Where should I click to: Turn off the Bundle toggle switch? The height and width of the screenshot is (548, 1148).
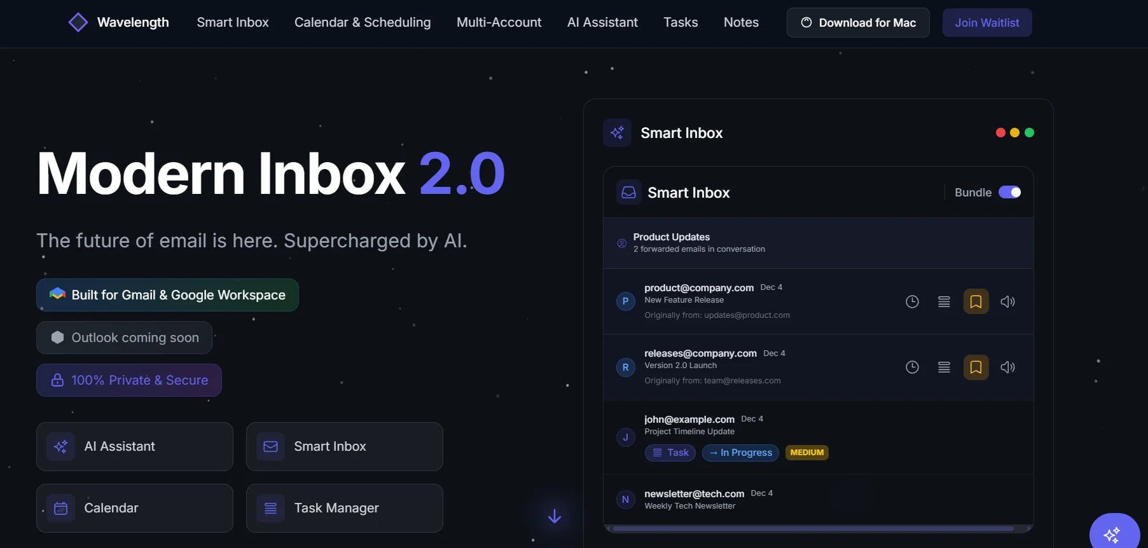pos(1009,193)
